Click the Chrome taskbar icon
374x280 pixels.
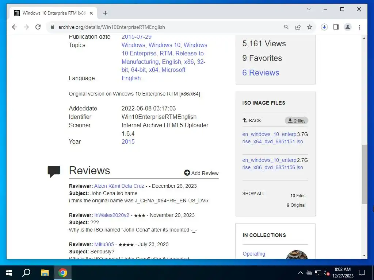(x=63, y=273)
